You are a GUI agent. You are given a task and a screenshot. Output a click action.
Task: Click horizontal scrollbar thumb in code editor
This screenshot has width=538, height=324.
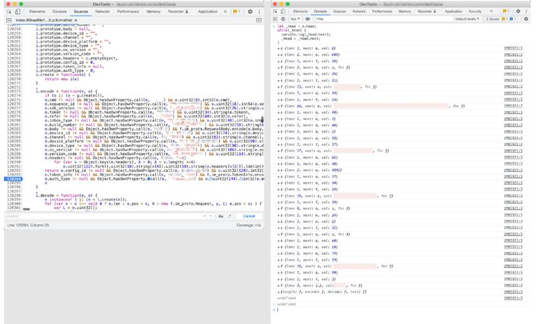pyautogui.click(x=26, y=209)
